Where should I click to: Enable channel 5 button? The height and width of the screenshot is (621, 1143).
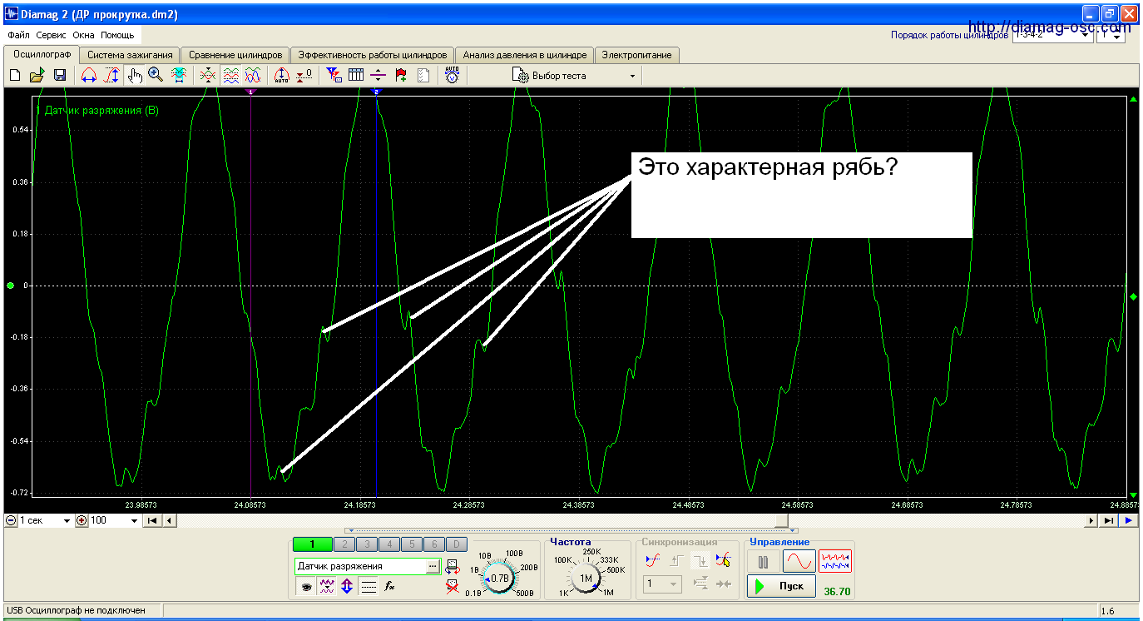(412, 544)
